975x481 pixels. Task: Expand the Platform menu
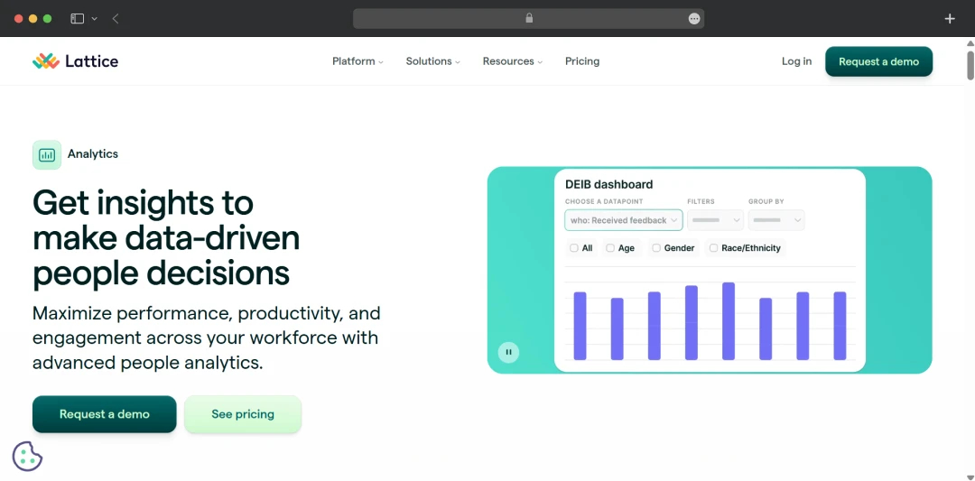tap(357, 60)
